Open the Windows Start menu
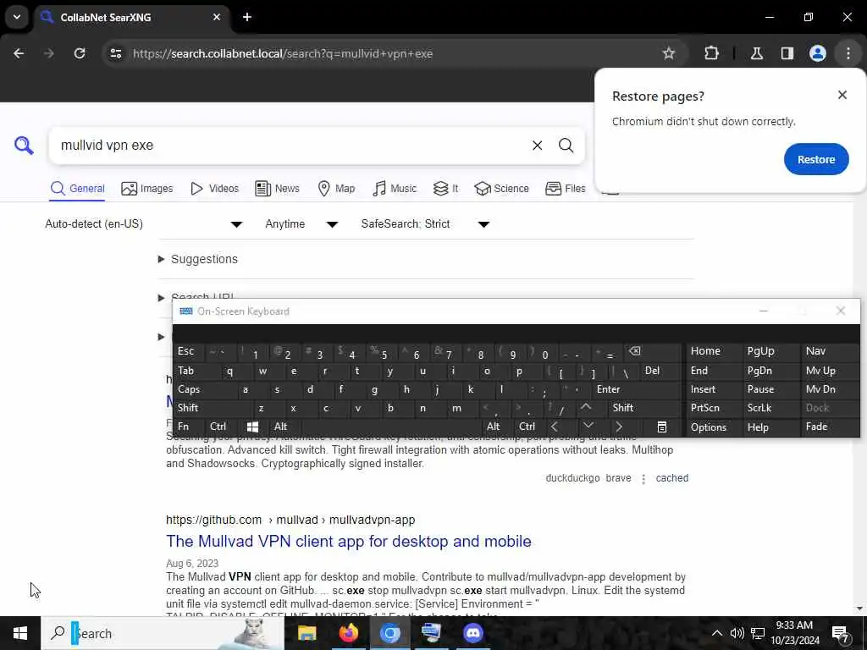 point(20,633)
